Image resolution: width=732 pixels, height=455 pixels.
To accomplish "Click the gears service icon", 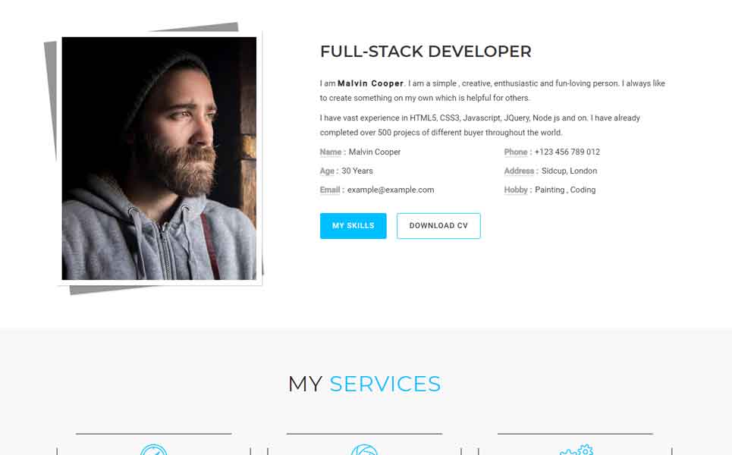I will pyautogui.click(x=576, y=450).
